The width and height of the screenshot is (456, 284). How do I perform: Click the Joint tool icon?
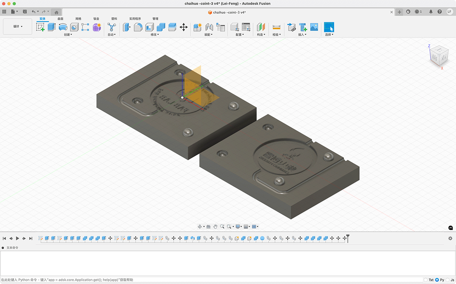[209, 27]
